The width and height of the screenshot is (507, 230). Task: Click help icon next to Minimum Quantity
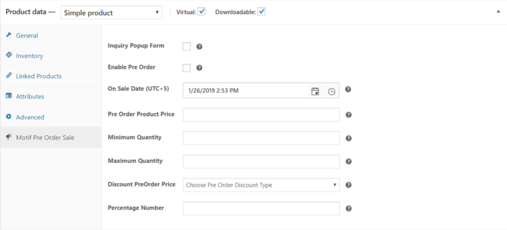coord(348,138)
